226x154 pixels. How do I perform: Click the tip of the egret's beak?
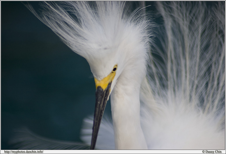point(92,147)
